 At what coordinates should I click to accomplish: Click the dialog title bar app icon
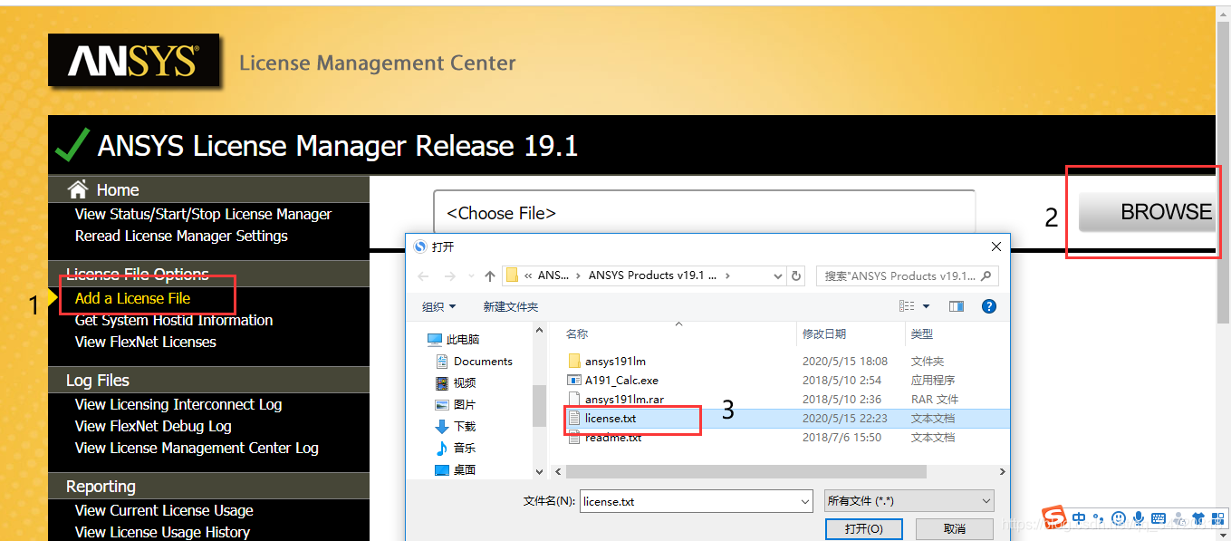coord(419,246)
